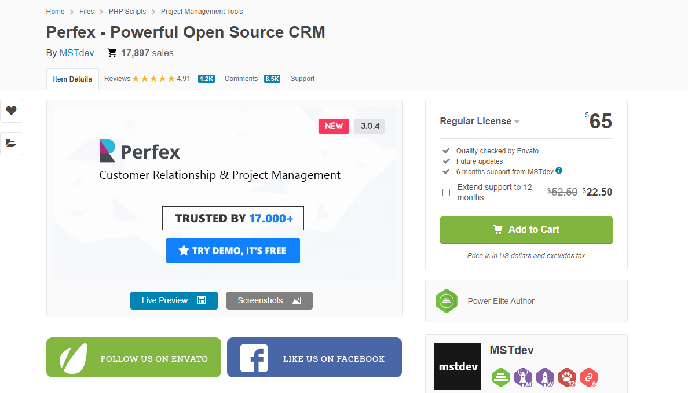
Task: Click the MSTdev author avatar
Action: (x=458, y=366)
